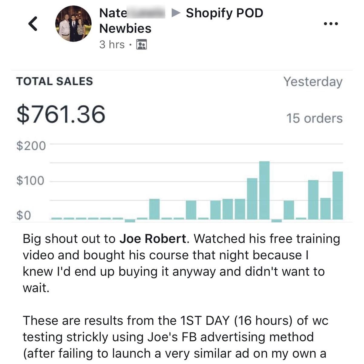Tap the Yesterday date range label
Viewport: 364px width, 364px height.
pyautogui.click(x=313, y=82)
